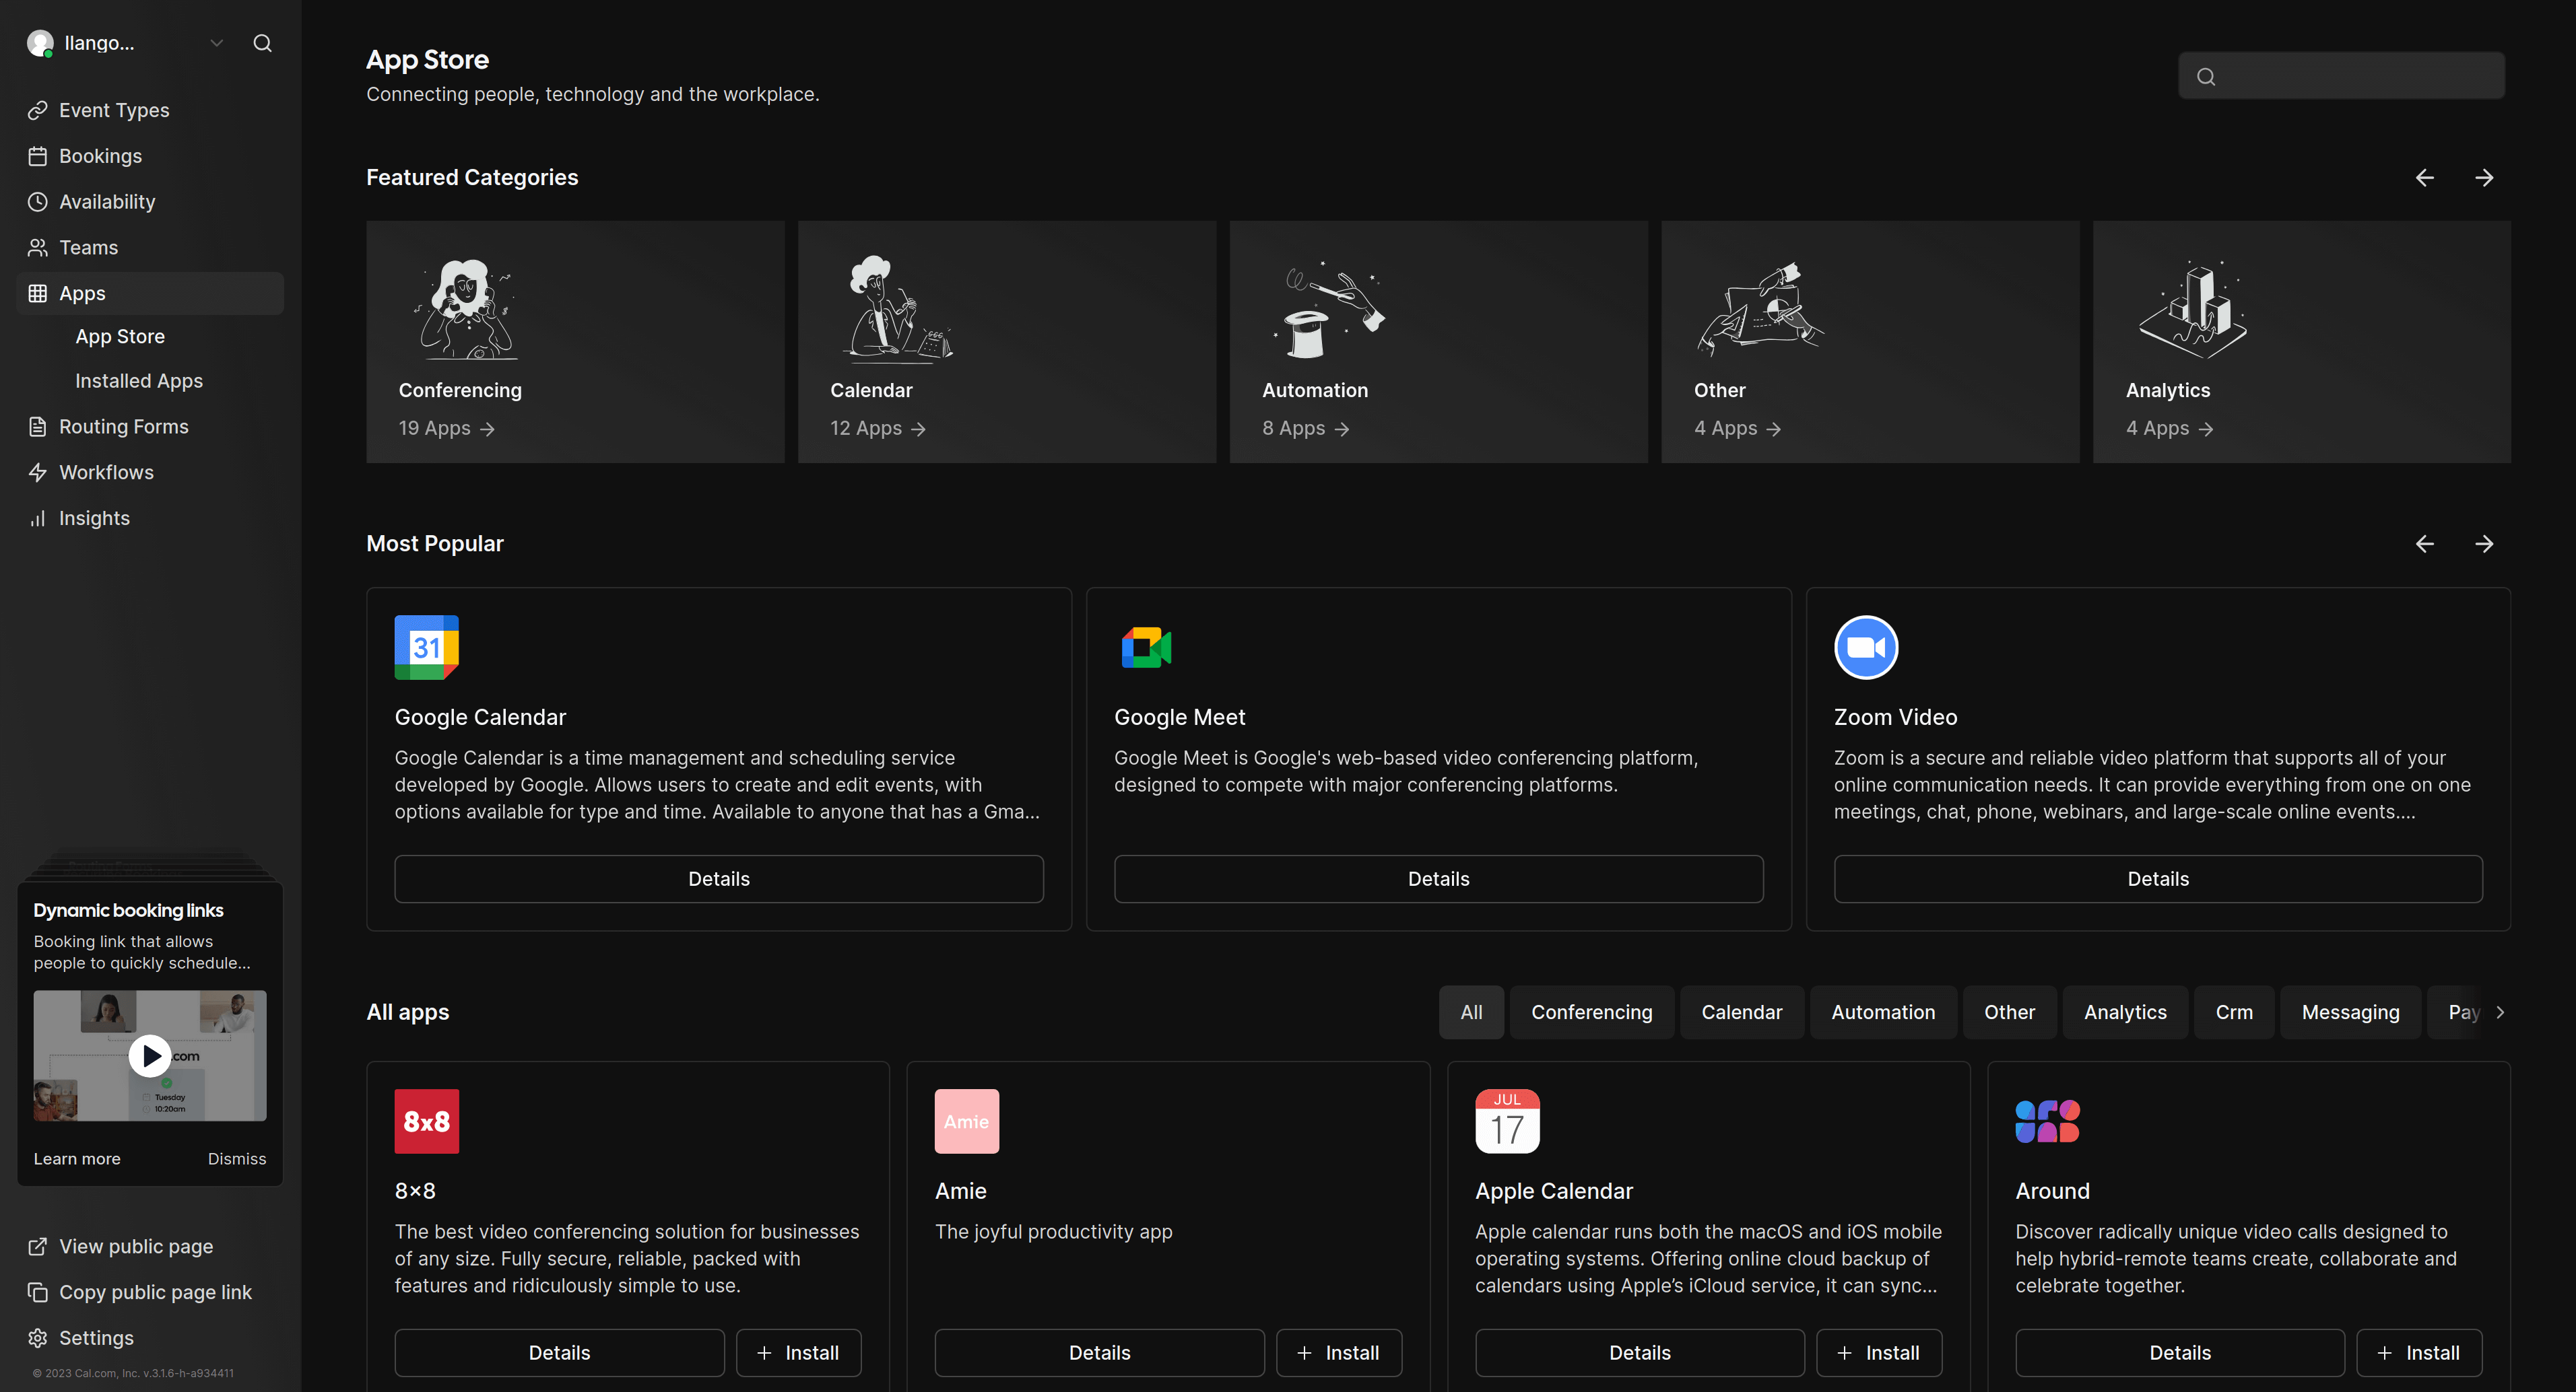Go to previous Most Popular apps arrow
Image resolution: width=2576 pixels, height=1392 pixels.
2425,545
